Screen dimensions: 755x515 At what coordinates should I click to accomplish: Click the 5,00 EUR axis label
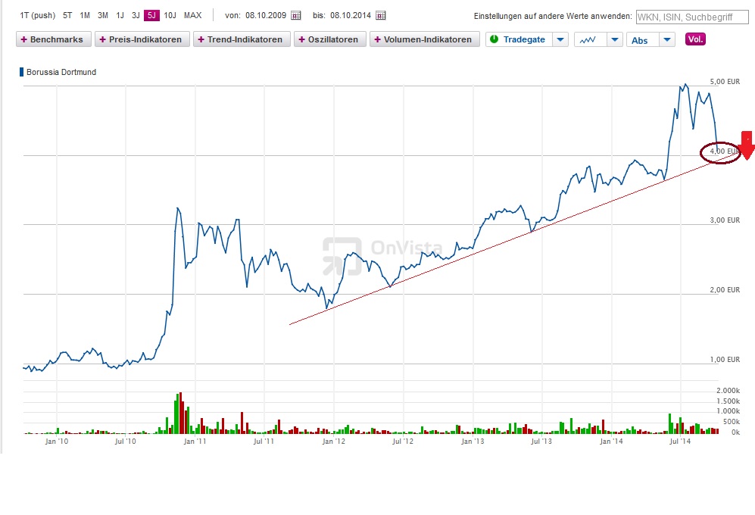725,82
